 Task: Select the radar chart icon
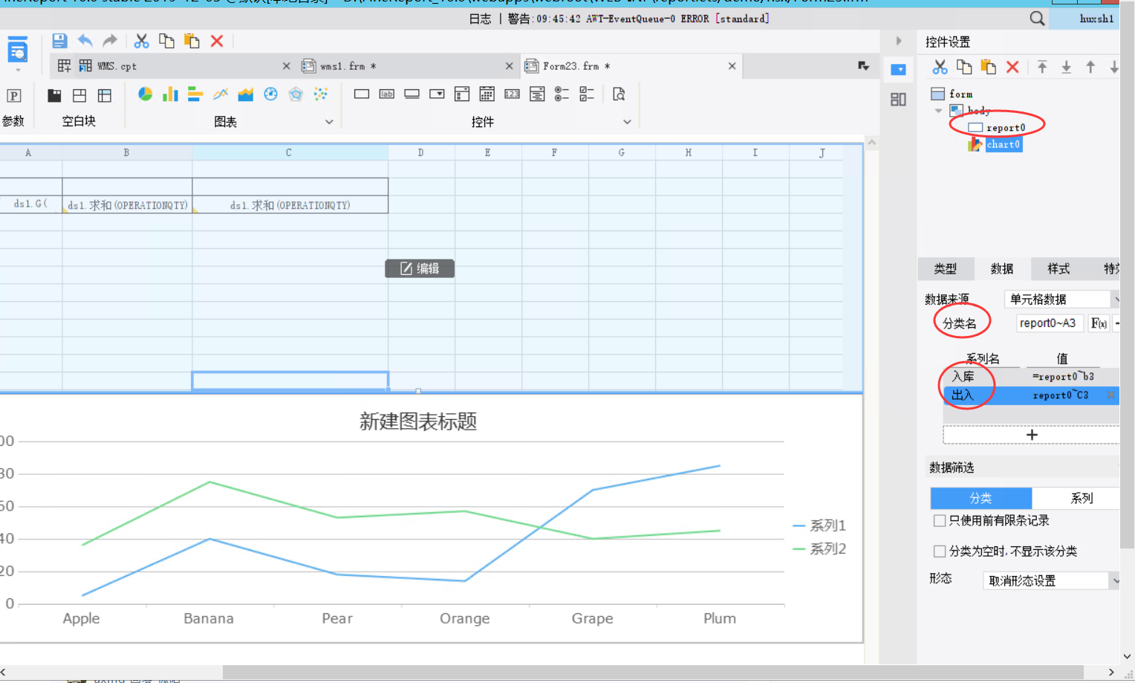296,94
